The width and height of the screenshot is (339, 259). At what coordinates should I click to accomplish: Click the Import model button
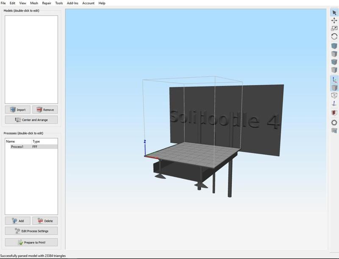pyautogui.click(x=18, y=110)
